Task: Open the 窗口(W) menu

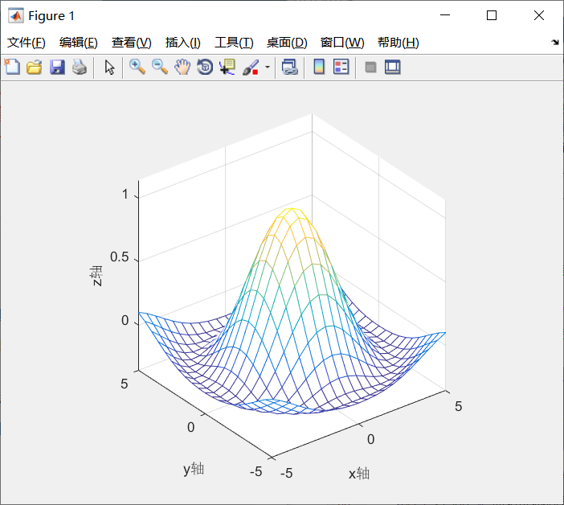Action: [342, 43]
